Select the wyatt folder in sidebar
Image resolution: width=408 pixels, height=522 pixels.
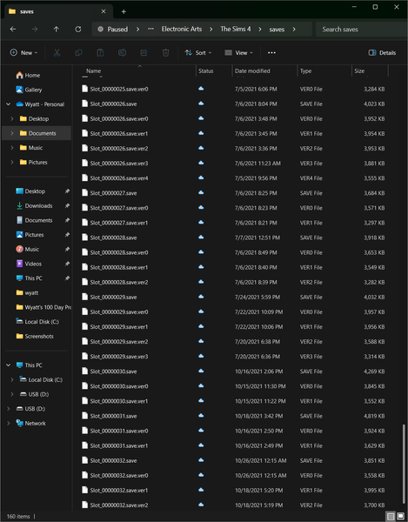pyautogui.click(x=27, y=292)
